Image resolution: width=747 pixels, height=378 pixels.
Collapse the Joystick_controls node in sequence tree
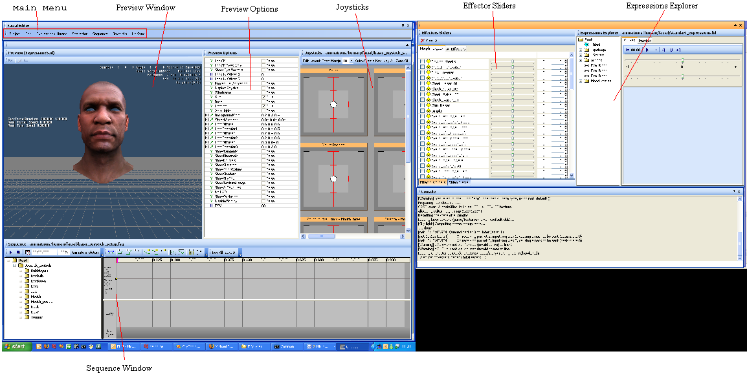[14, 266]
